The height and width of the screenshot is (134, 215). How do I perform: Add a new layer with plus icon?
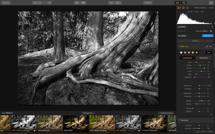212,27
